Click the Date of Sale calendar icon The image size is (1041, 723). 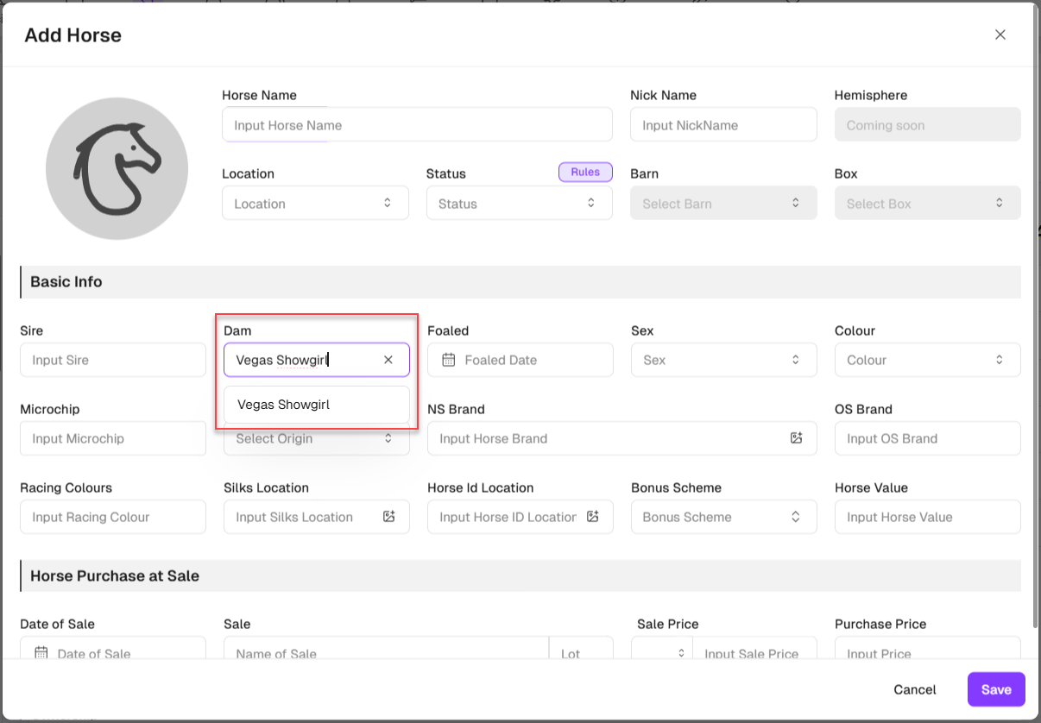(x=41, y=653)
